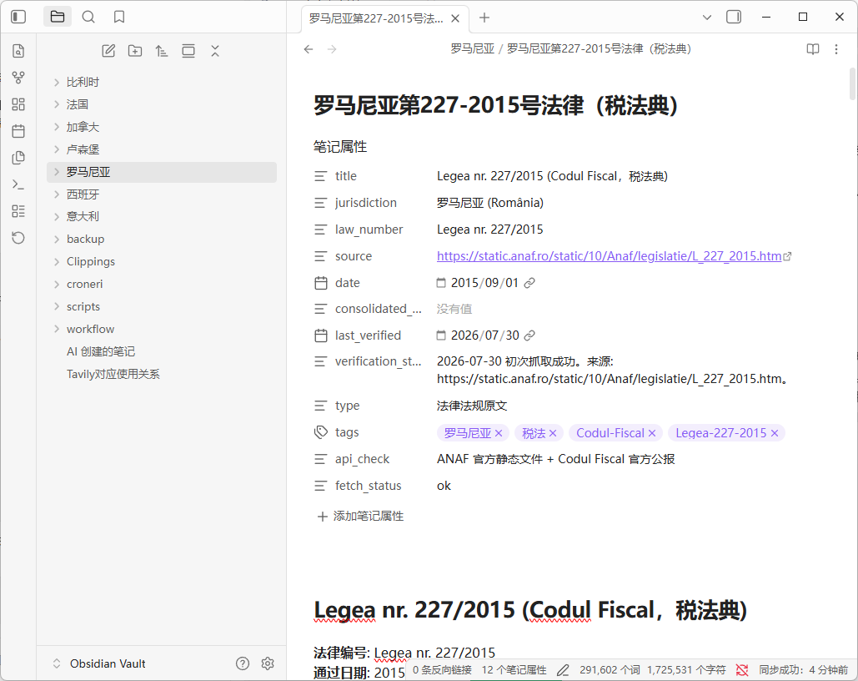
Task: Click the undo-history ribbon icon
Action: click(x=18, y=238)
